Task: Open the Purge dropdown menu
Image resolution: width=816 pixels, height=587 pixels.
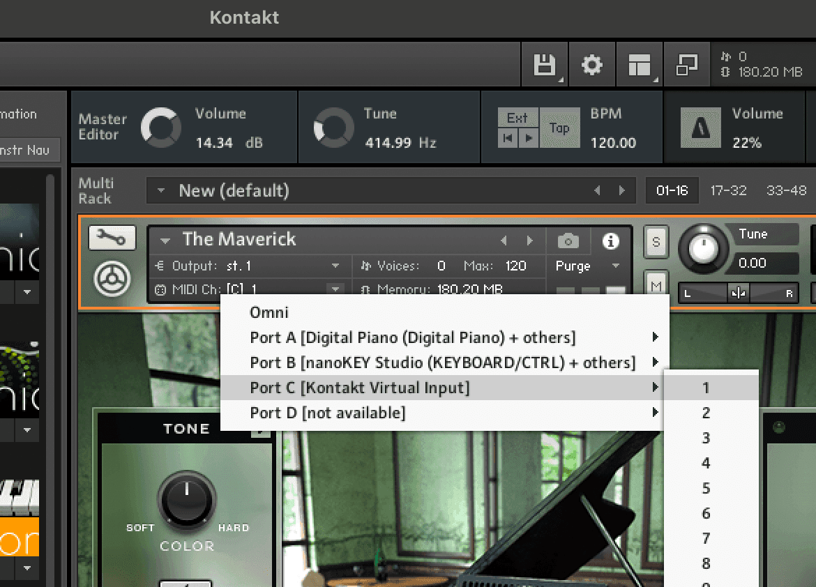Action: pyautogui.click(x=587, y=266)
